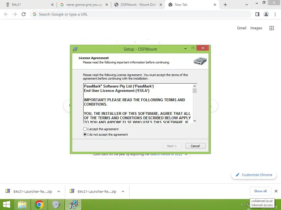Close the New Tab tab
Viewport: 281px width, 210px height.
(x=215, y=5)
